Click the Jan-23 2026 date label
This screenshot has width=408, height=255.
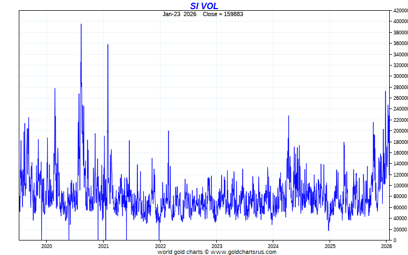(179, 14)
